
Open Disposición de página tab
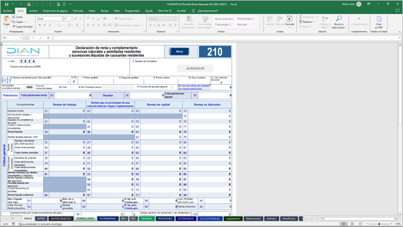point(55,11)
